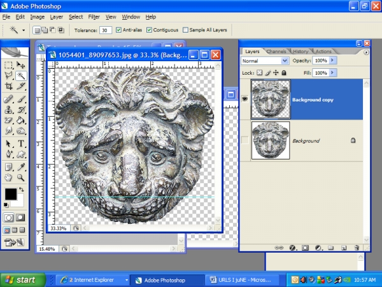The height and width of the screenshot is (287, 382).
Task: Open the File menu
Action: [x=6, y=17]
